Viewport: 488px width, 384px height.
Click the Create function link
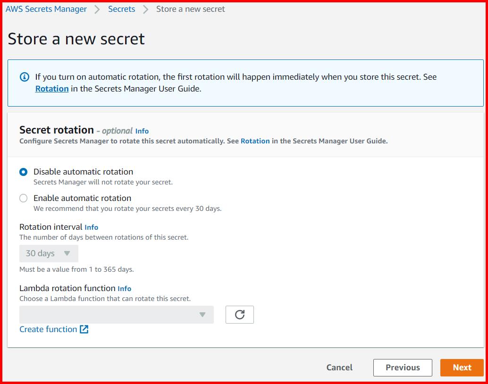point(47,329)
